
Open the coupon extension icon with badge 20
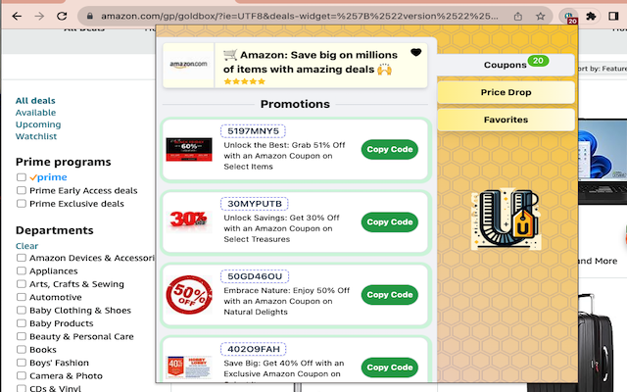click(x=568, y=17)
